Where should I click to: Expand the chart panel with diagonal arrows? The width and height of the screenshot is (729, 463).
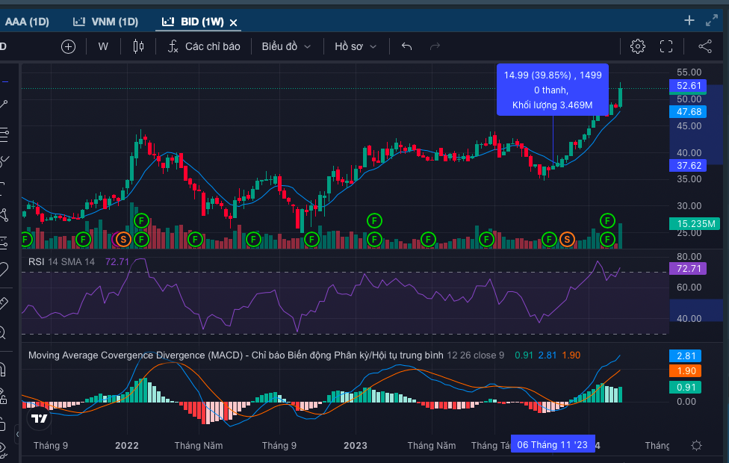coord(712,20)
